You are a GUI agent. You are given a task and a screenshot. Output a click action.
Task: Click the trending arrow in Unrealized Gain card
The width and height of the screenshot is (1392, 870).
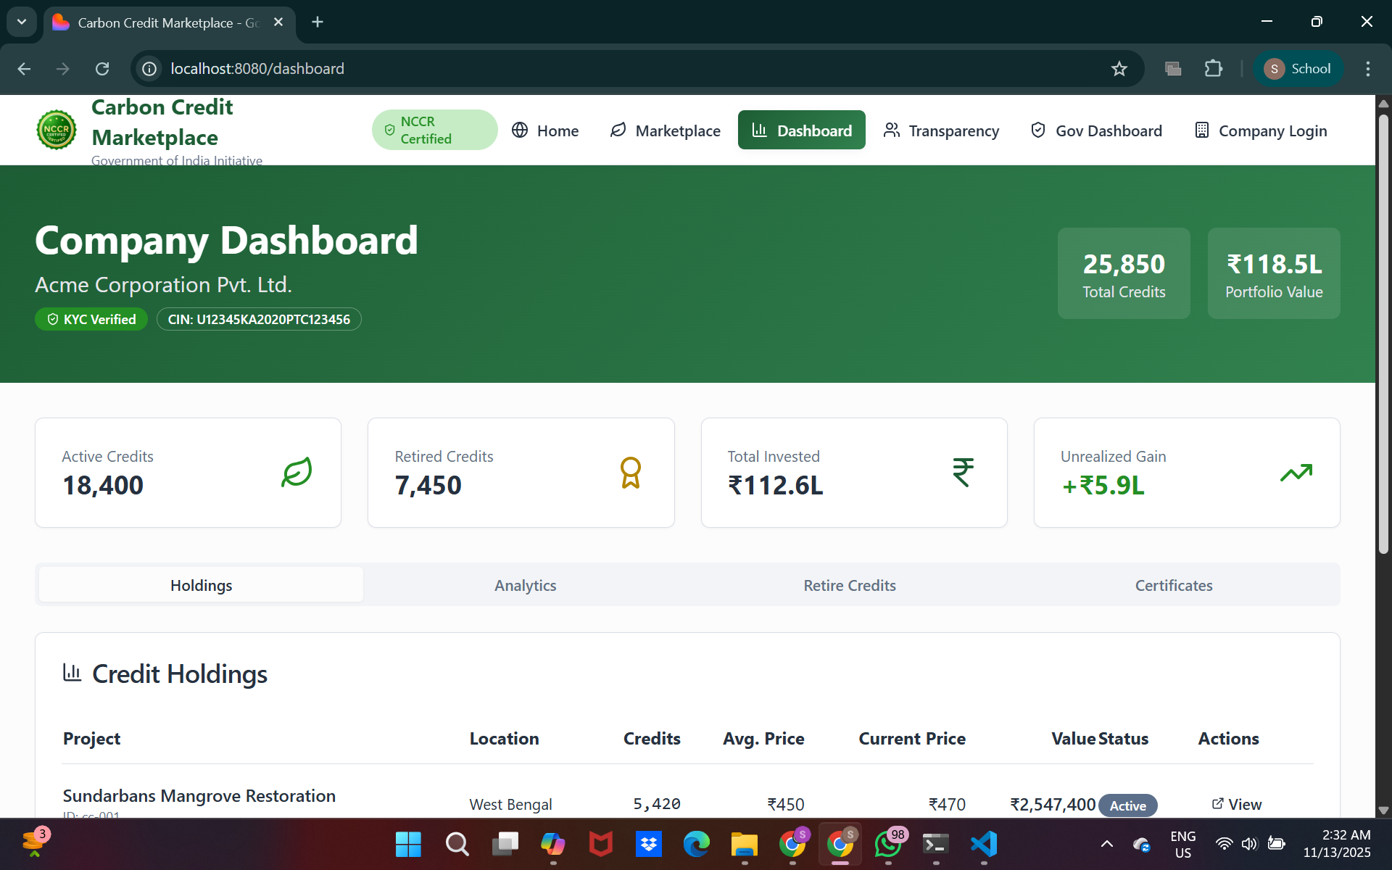(x=1296, y=473)
